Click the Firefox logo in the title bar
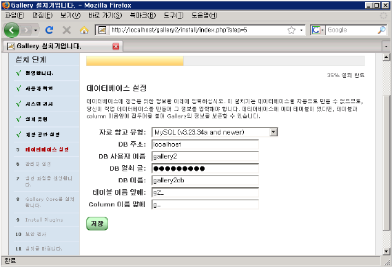 (x=6, y=6)
